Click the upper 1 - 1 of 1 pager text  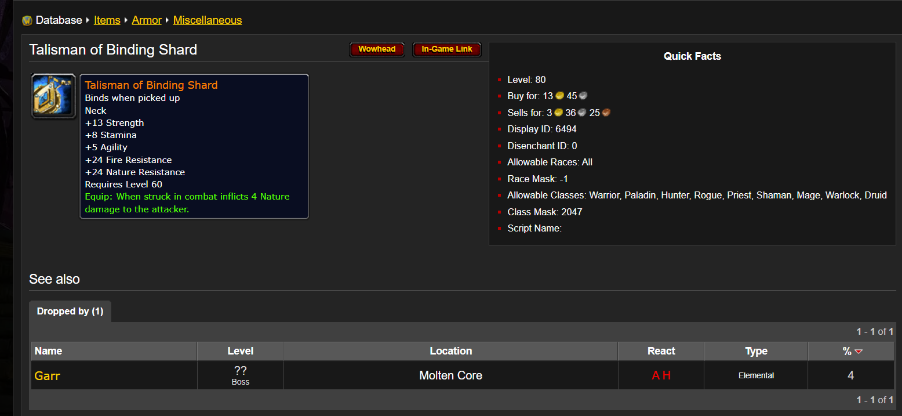[x=875, y=332]
